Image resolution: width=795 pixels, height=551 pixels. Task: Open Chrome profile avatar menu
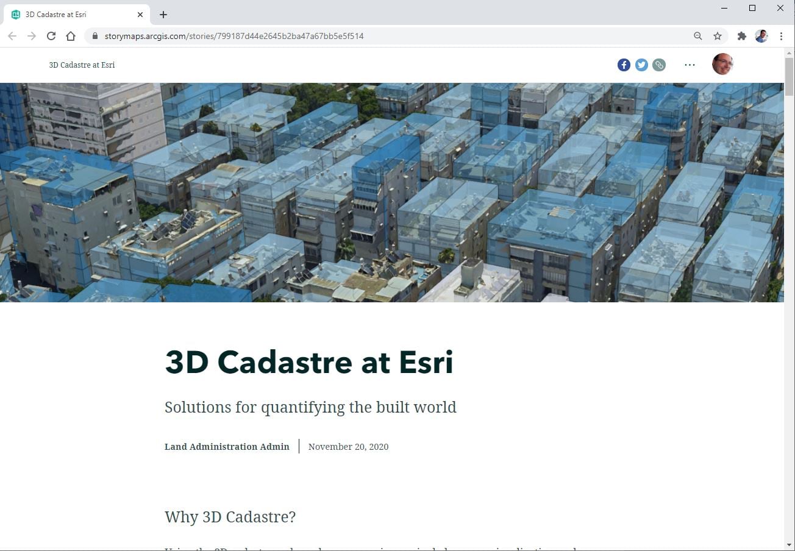[761, 36]
